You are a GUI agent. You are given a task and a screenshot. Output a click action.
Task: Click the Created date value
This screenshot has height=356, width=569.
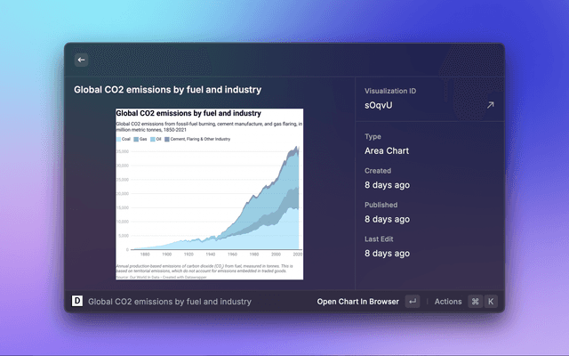pos(388,185)
